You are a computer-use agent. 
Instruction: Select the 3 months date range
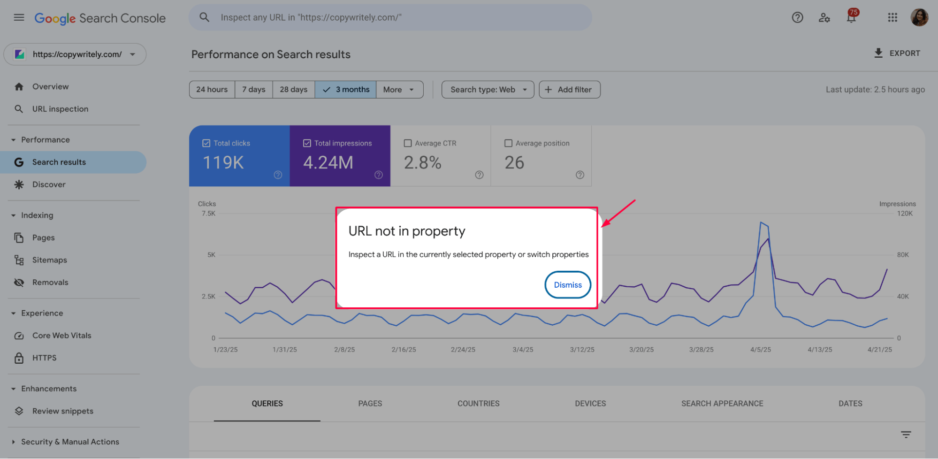[345, 89]
